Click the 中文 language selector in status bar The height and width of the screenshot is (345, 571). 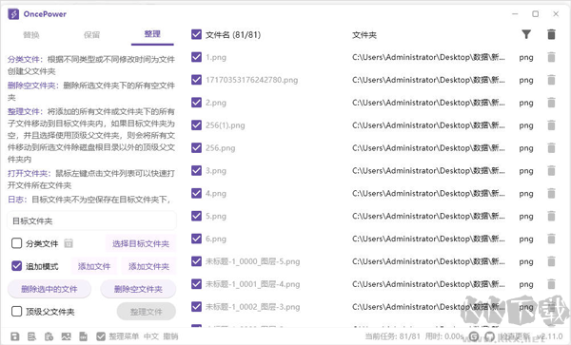coord(151,336)
